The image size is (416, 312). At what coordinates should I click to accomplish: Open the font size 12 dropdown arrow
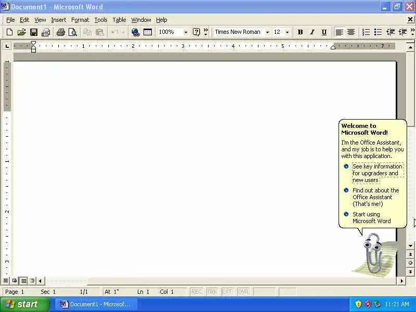pyautogui.click(x=288, y=32)
